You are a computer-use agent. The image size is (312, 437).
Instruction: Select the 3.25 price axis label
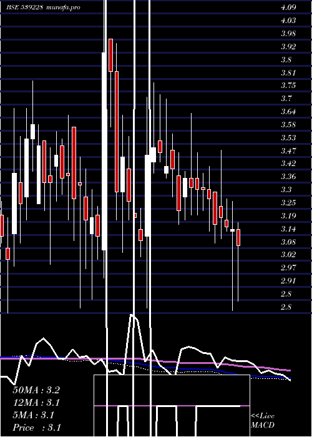288,203
